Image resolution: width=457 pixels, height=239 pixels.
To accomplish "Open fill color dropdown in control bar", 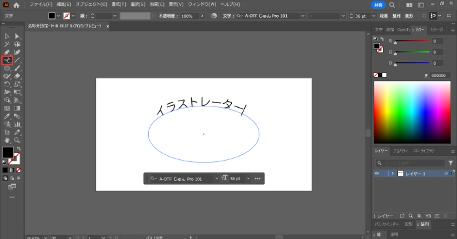I will point(58,16).
